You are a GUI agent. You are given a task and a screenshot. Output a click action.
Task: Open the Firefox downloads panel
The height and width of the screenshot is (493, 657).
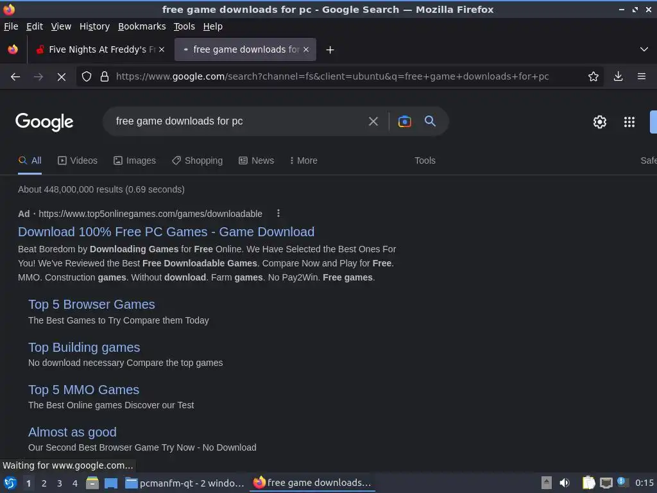click(618, 76)
